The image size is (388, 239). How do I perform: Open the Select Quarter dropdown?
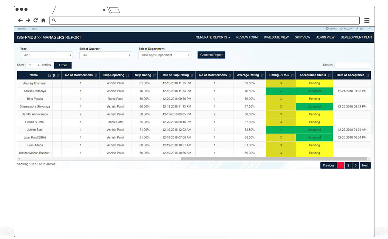point(106,55)
